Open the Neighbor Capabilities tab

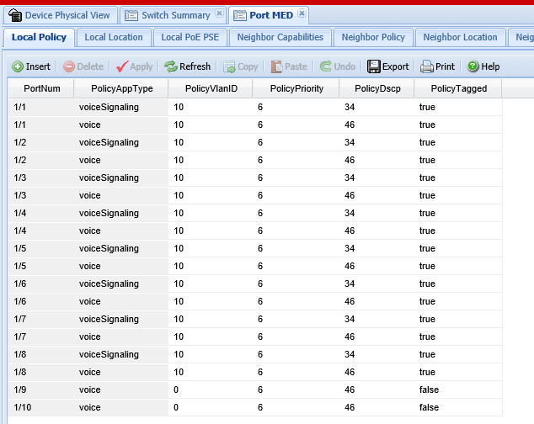point(280,37)
